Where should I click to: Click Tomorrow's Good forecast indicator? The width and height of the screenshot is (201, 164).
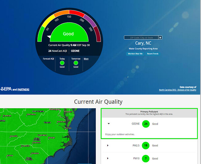point(76,63)
